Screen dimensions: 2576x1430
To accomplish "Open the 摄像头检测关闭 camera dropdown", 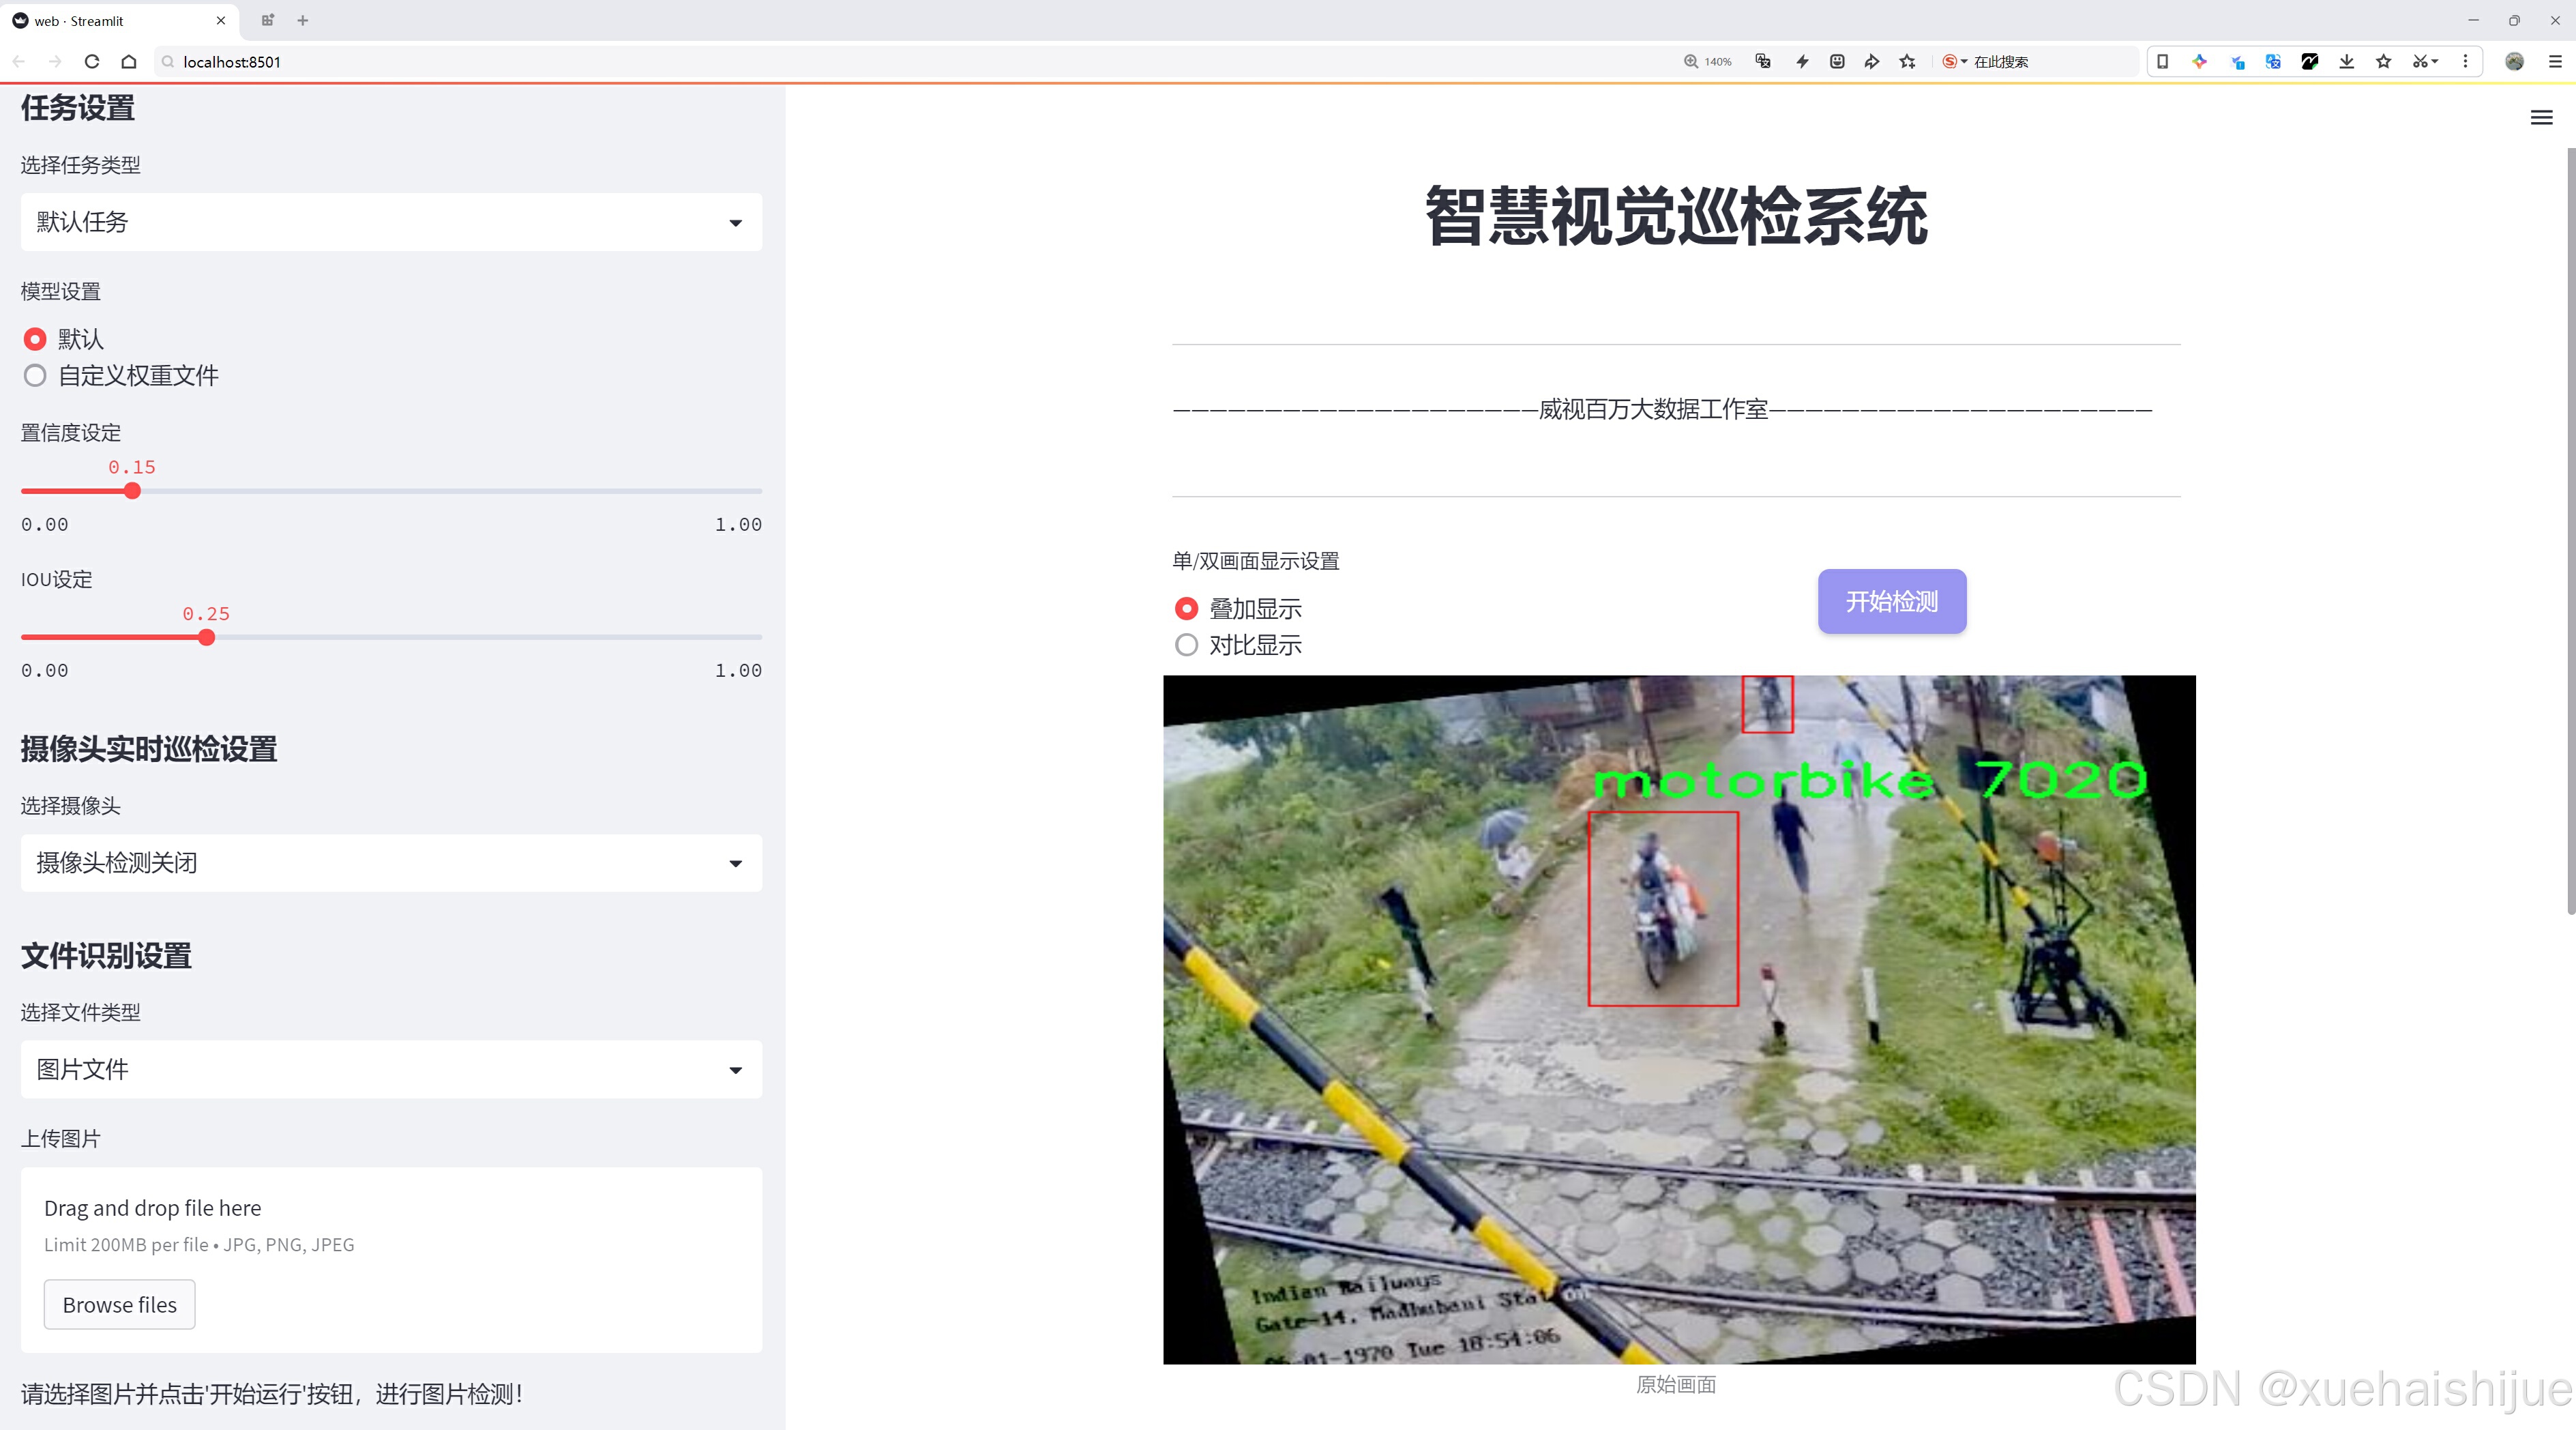I will coord(391,863).
